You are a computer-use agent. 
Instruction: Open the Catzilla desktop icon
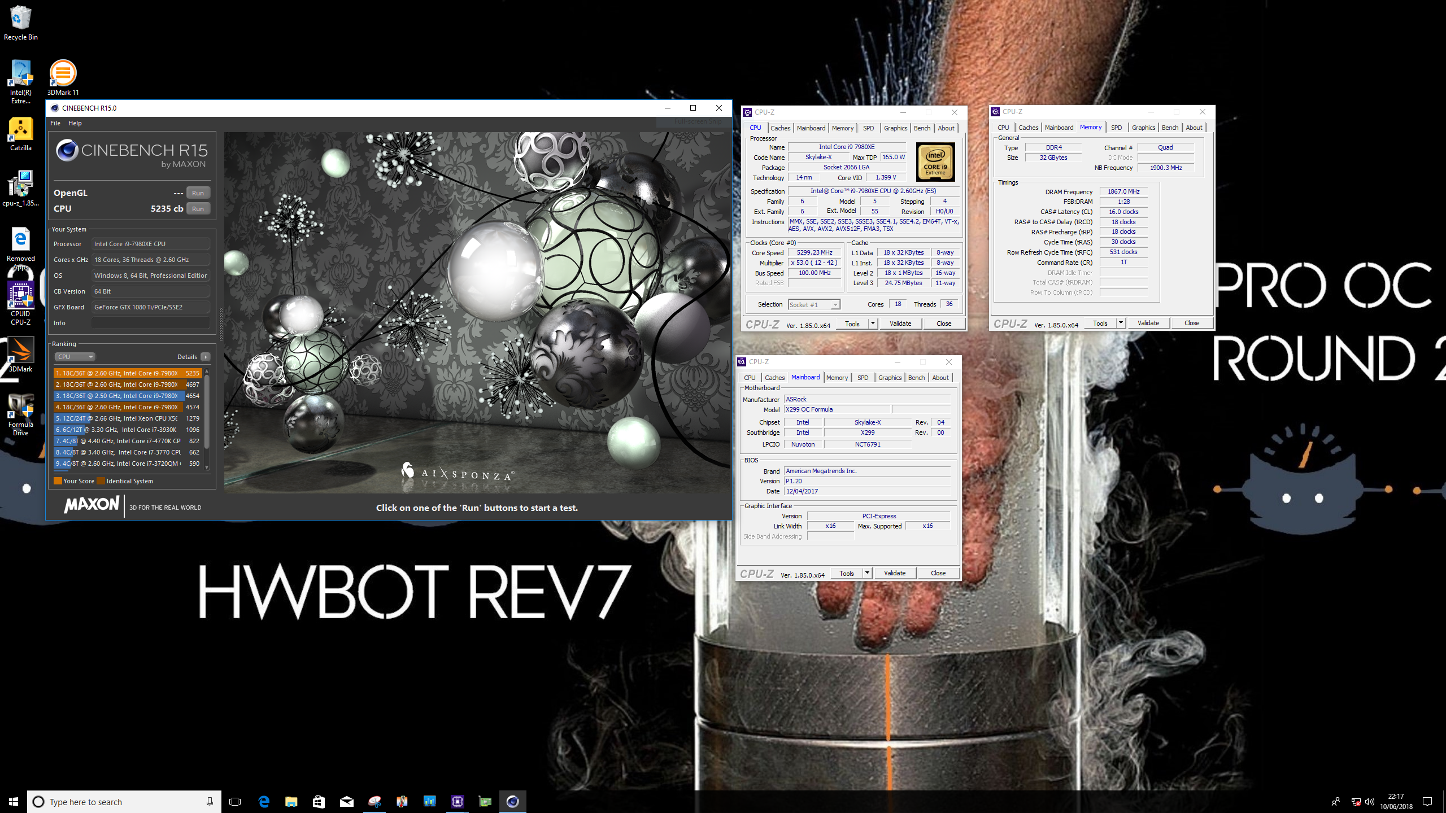coord(20,134)
